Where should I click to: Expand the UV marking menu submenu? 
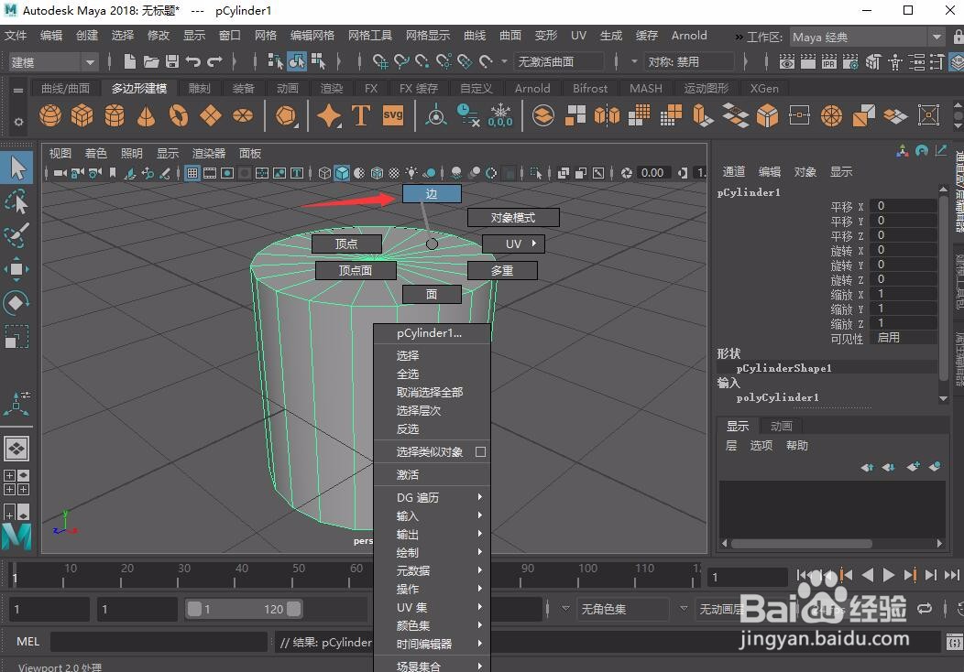point(513,244)
